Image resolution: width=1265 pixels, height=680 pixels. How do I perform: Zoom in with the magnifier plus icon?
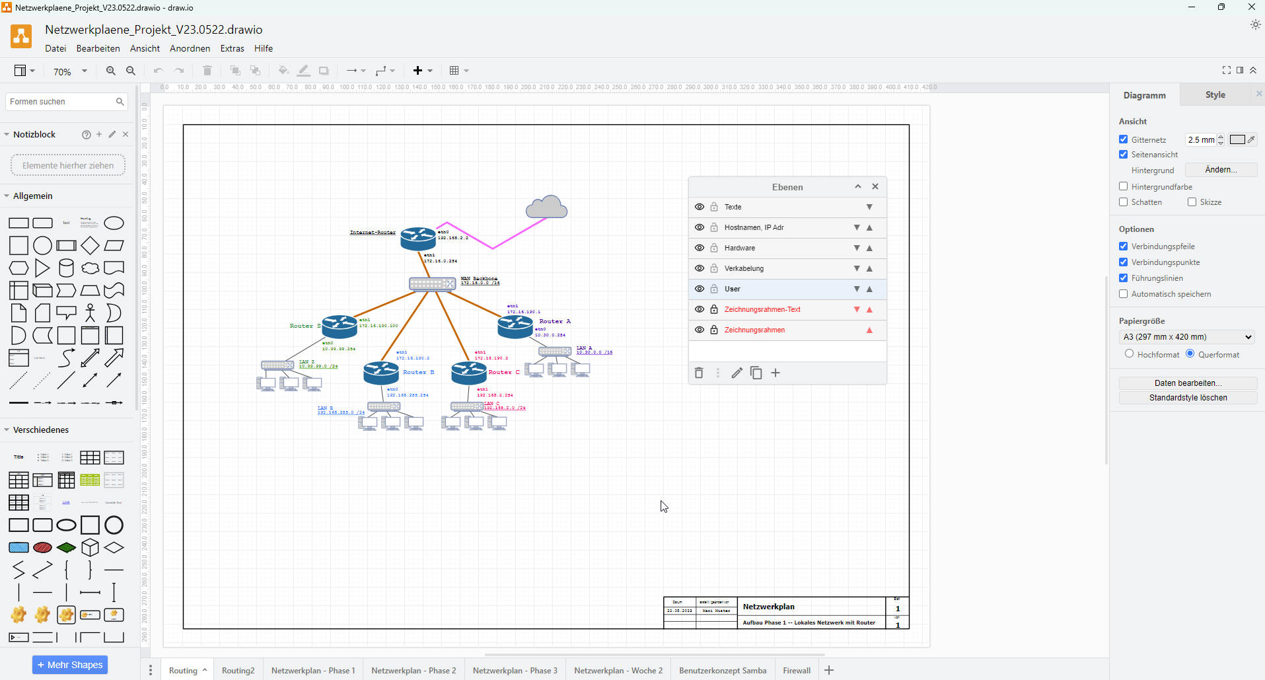point(110,71)
